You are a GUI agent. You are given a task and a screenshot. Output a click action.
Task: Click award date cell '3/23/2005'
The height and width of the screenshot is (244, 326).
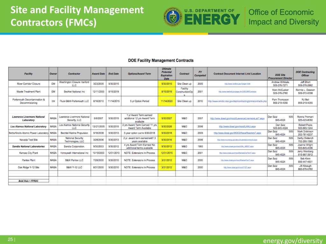[x=98, y=84]
